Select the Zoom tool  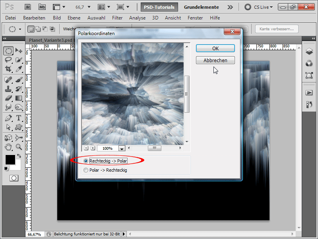pos(19,147)
